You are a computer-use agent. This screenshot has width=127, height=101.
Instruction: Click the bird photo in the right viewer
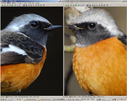pos(95,51)
